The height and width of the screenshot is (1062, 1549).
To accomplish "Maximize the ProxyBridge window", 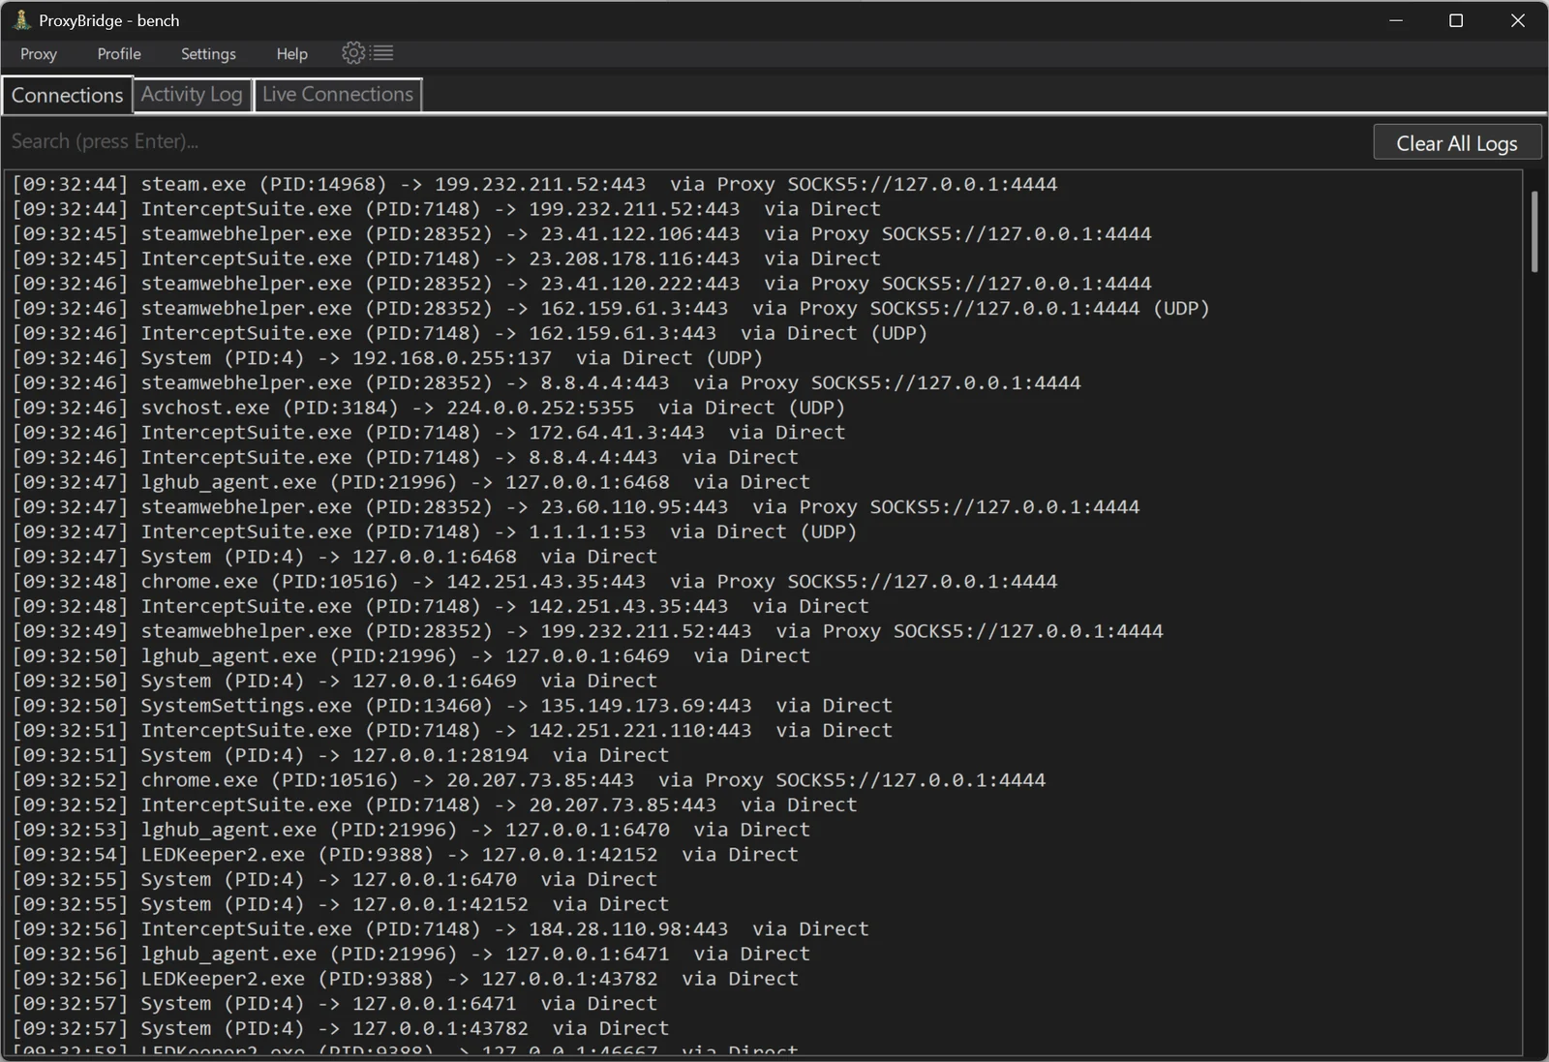I will point(1456,20).
